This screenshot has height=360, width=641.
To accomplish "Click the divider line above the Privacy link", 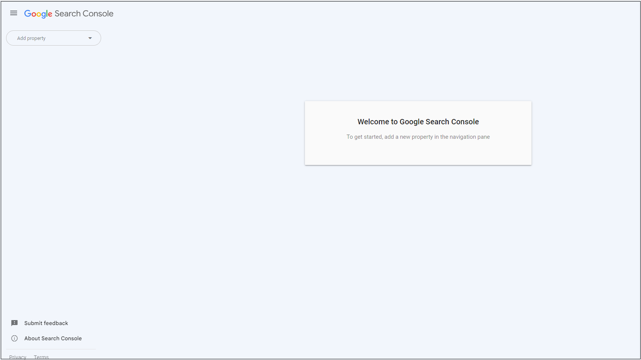I will pos(51,349).
